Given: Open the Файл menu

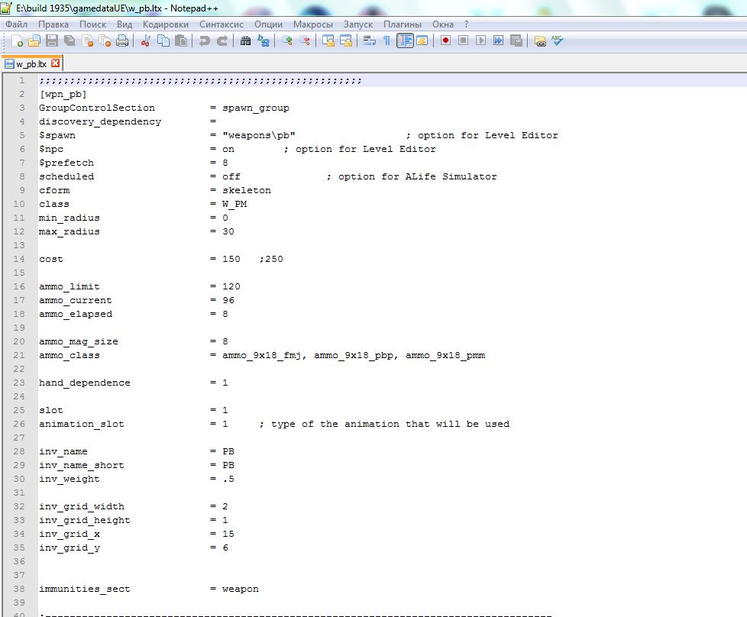Looking at the screenshot, I should tap(16, 24).
